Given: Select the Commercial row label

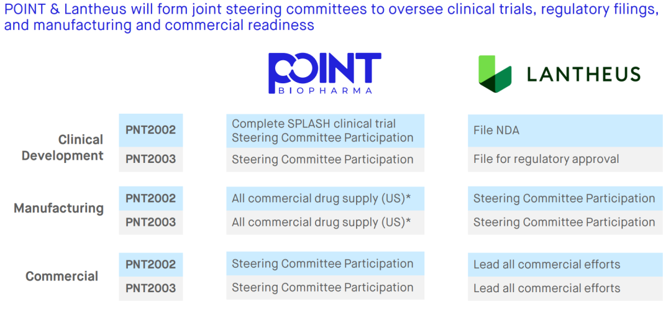Looking at the screenshot, I should (62, 276).
